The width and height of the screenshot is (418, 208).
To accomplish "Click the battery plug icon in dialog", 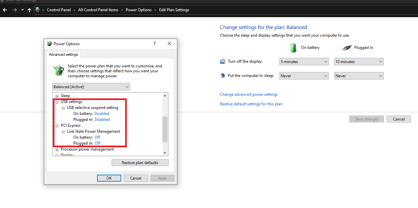I will coord(59,71).
